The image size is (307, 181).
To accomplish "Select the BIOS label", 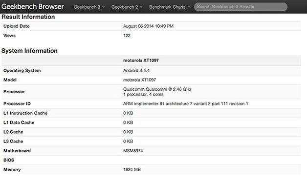I will point(9,160).
